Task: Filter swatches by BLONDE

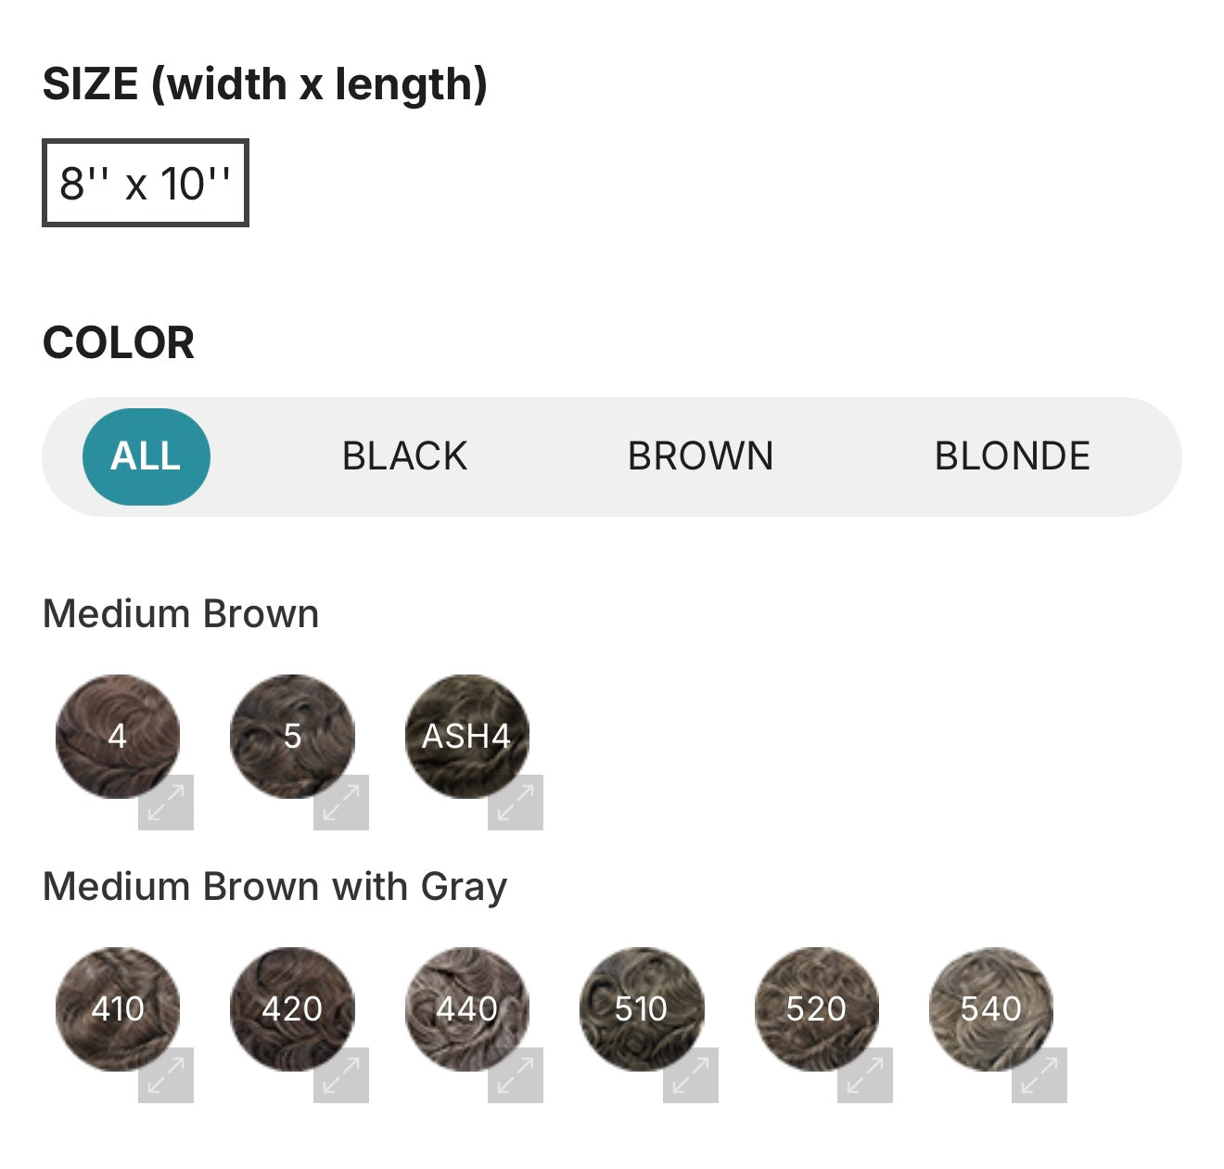Action: tap(1012, 456)
